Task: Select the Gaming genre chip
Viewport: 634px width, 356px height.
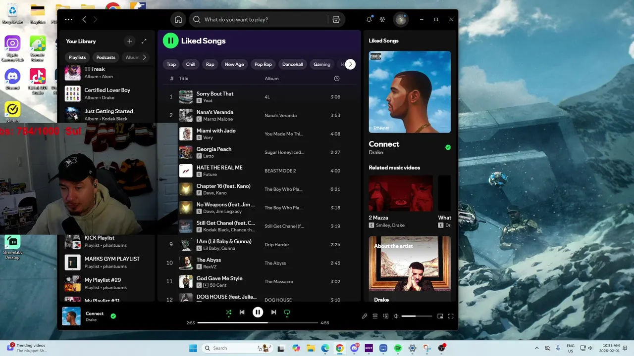Action: tap(321, 64)
